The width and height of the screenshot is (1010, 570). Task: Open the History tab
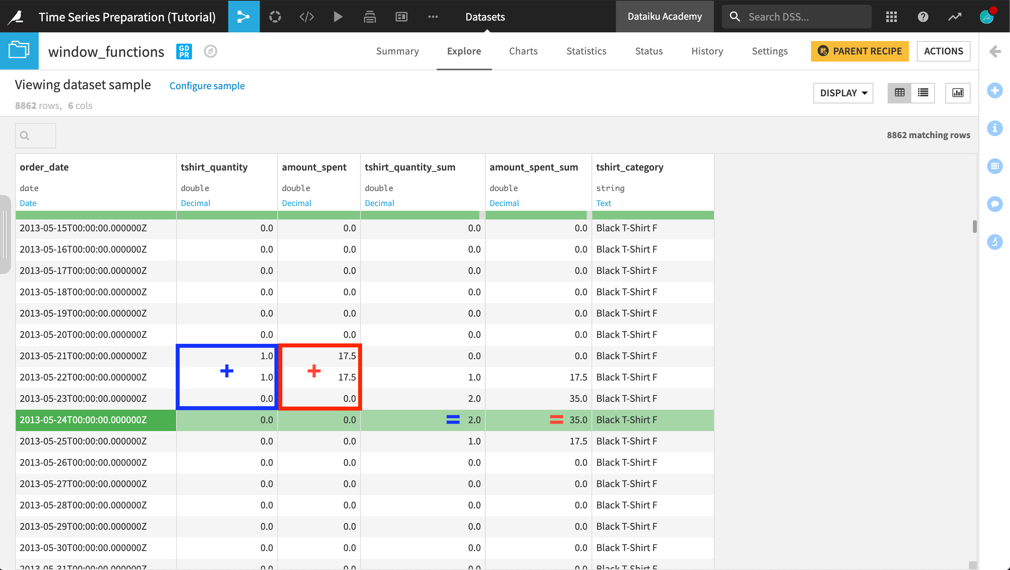(707, 51)
